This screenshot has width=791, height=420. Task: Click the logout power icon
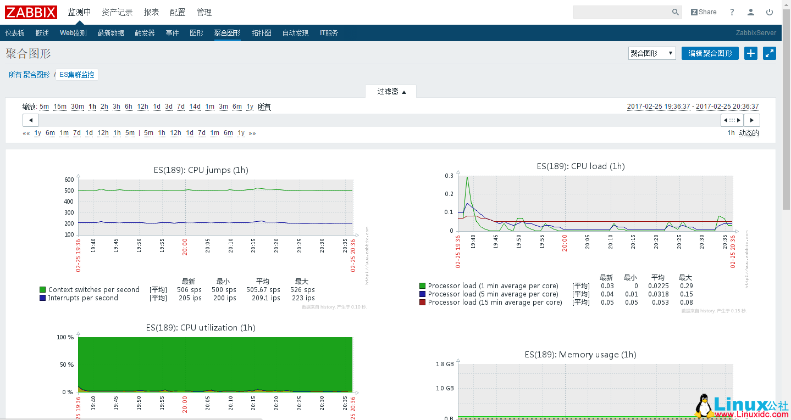point(769,12)
